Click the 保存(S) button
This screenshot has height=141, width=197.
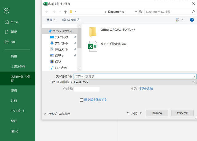[157, 113]
